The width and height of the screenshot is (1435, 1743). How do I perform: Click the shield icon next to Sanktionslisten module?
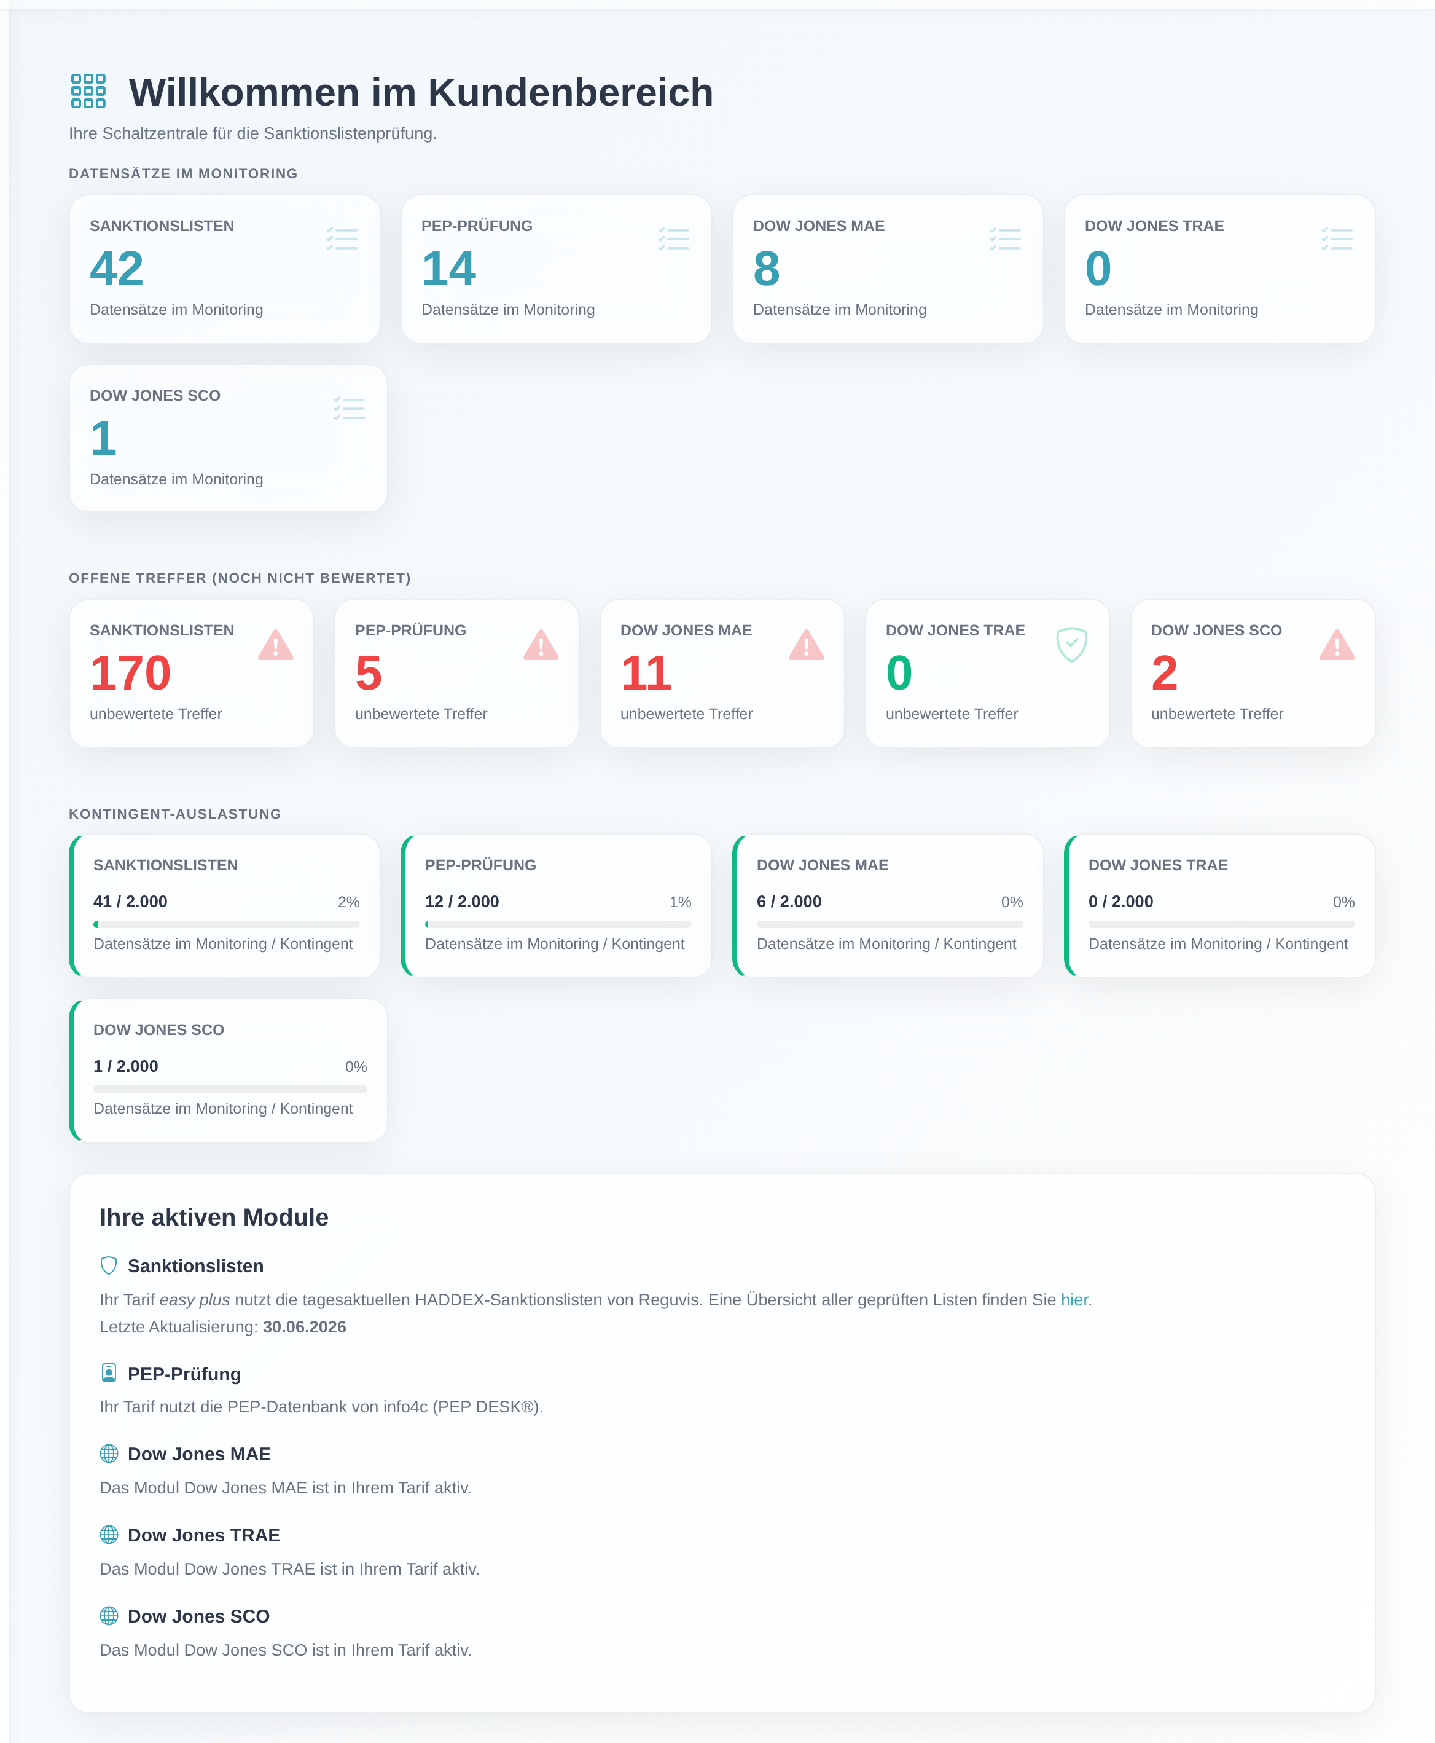click(108, 1265)
